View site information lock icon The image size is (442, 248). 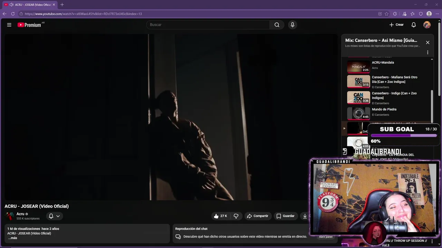click(21, 14)
